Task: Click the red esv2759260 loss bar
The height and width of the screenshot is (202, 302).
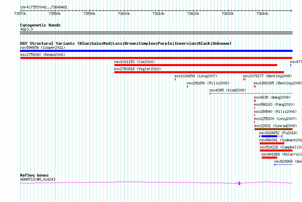Action: click(x=156, y=58)
